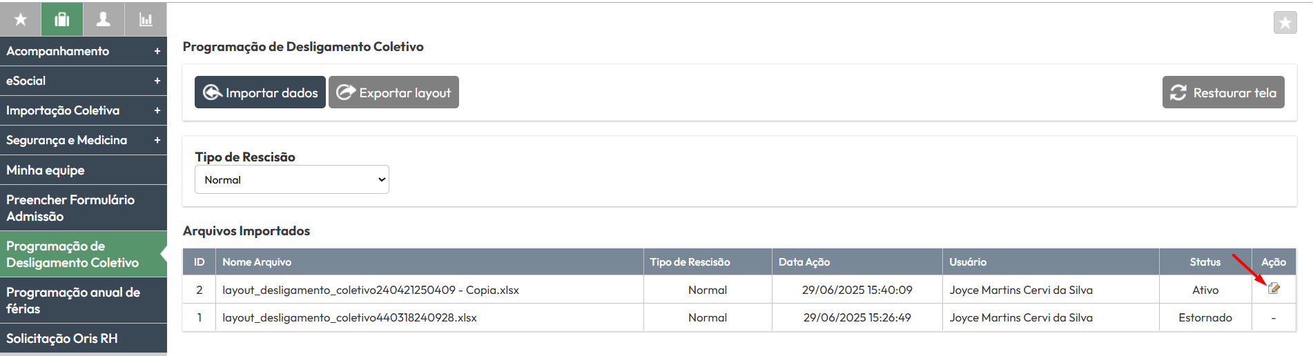Click the Exportar layout button

click(393, 92)
